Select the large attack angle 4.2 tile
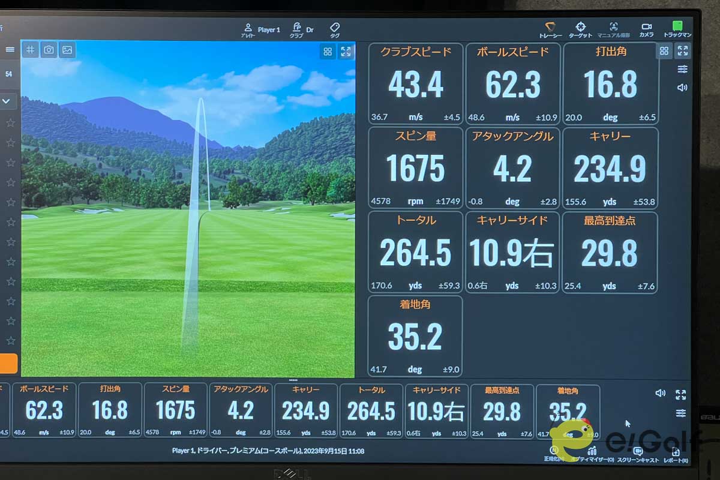The image size is (720, 480). click(513, 167)
